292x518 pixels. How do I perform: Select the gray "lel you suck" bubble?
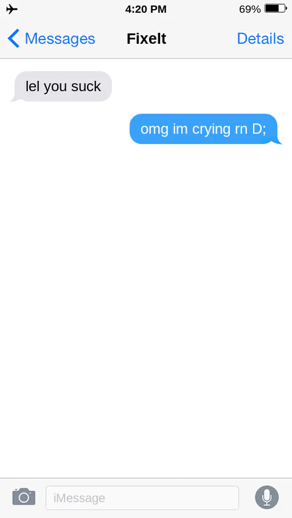click(63, 86)
